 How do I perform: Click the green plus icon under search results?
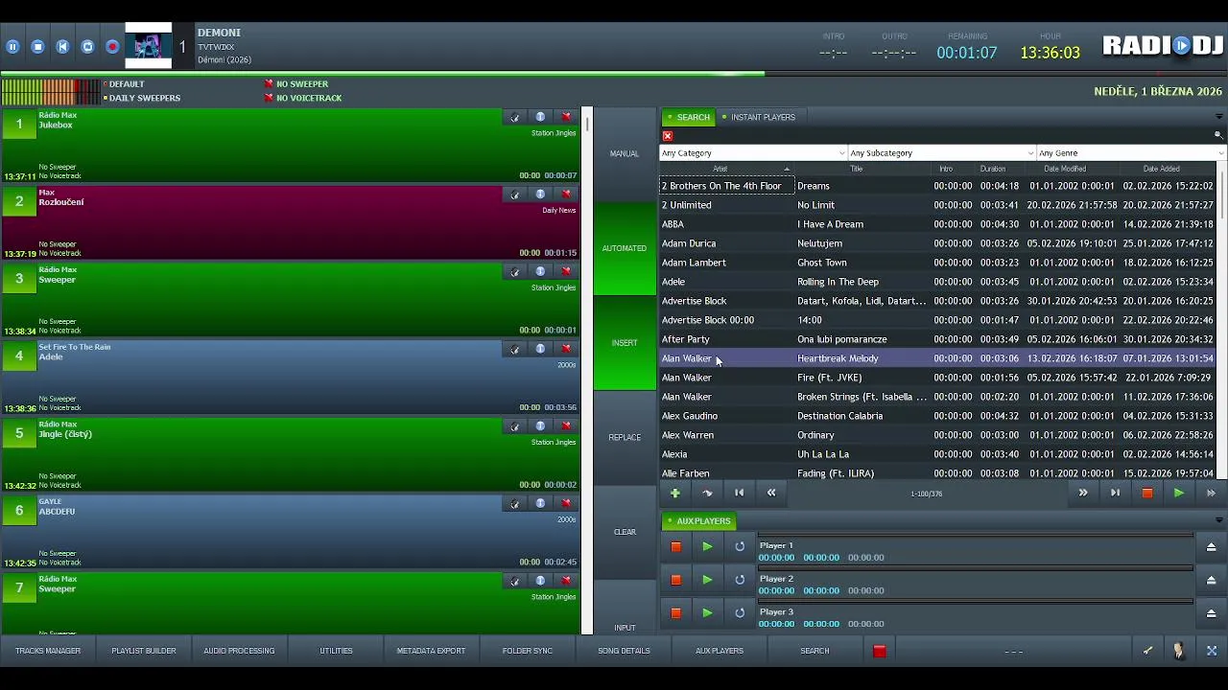674,493
